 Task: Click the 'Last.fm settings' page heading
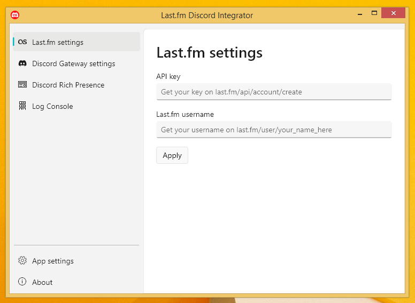pos(209,53)
